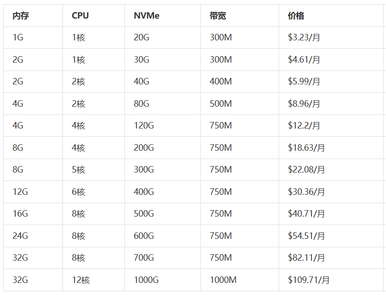Select the $12.2/月 price cell
Viewport: 386px width, 295px height.
click(x=304, y=126)
